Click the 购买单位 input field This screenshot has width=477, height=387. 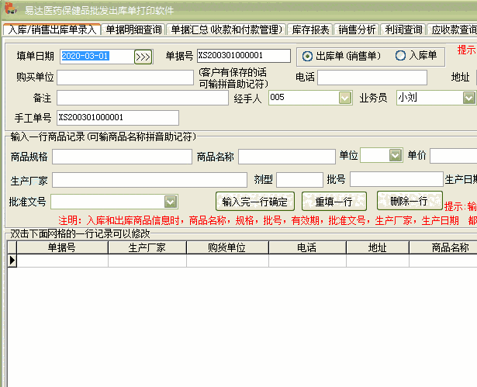(x=125, y=78)
